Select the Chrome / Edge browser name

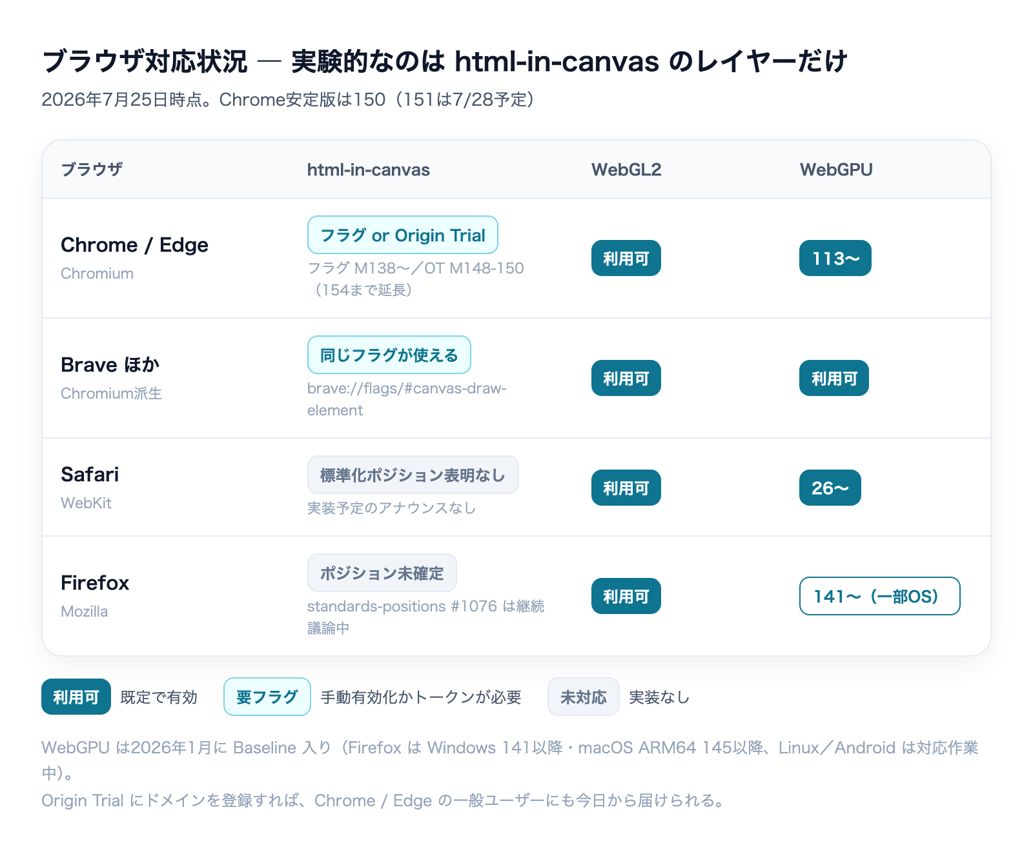click(134, 245)
